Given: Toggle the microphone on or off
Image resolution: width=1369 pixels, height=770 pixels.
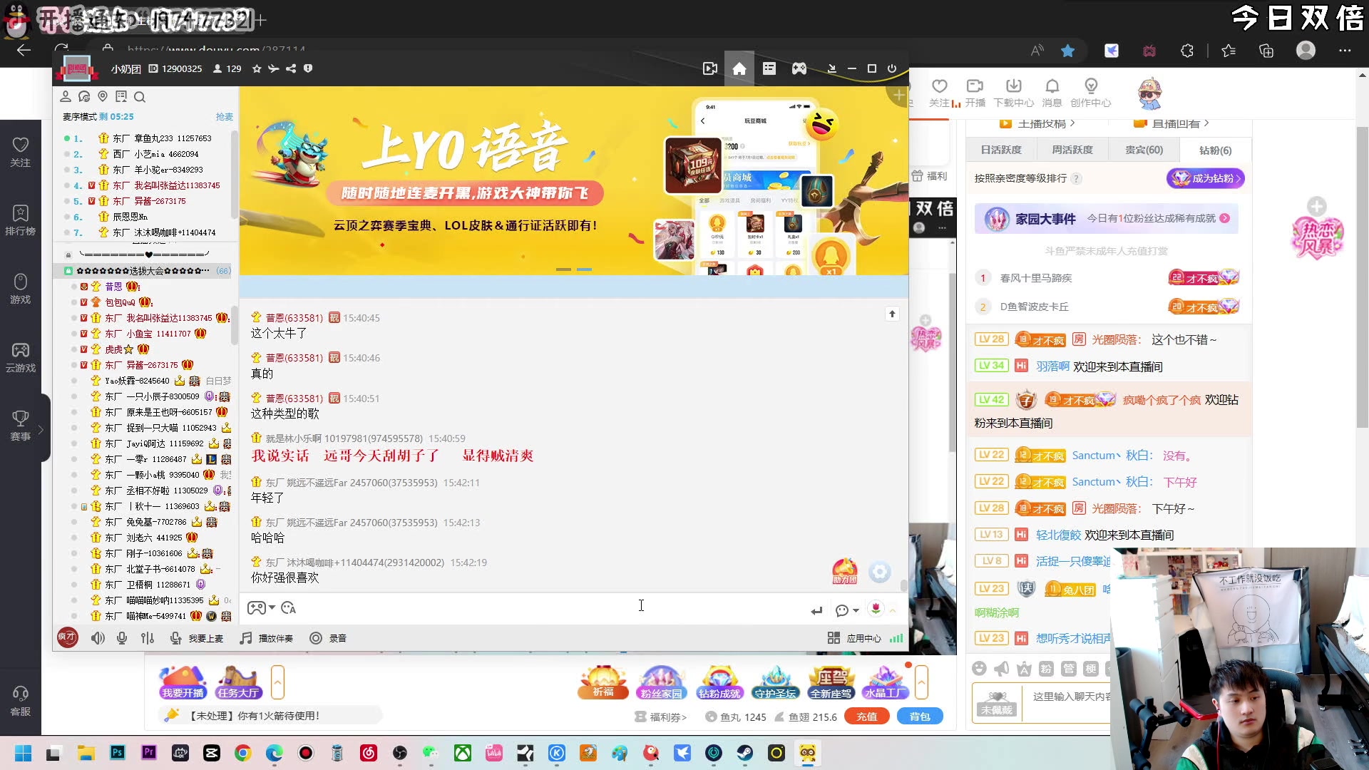Looking at the screenshot, I should pos(122,638).
